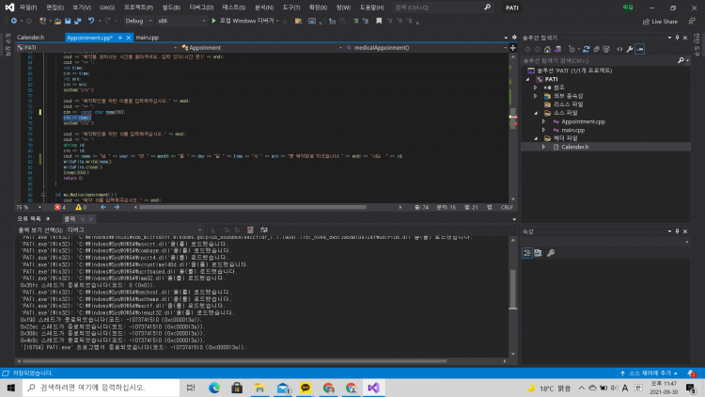705x397 pixels.
Task: Pin the Solution Explorer panel
Action: 677,38
